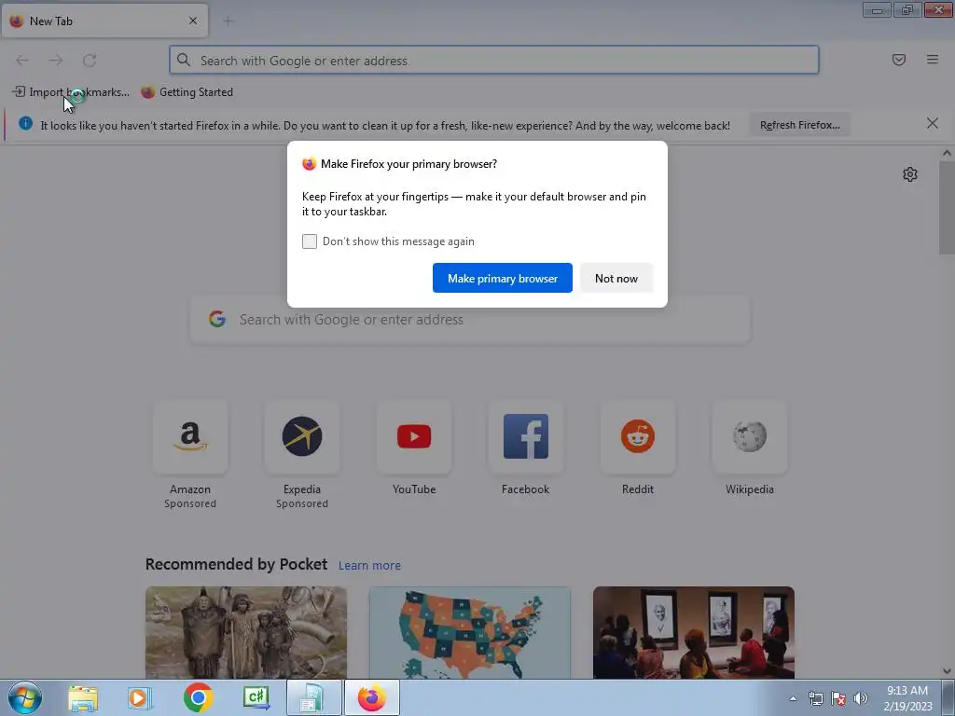Open Google Chrome from taskbar
955x716 pixels.
click(198, 697)
